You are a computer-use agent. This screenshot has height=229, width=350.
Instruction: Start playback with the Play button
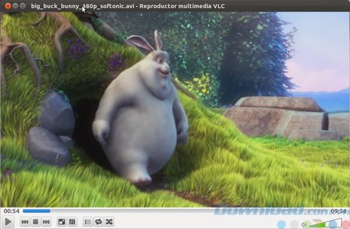(x=8, y=221)
